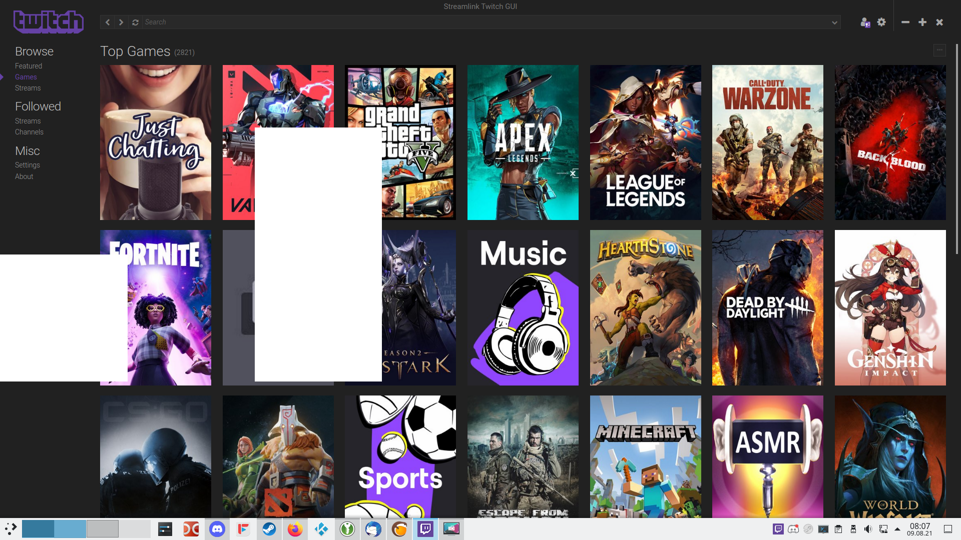Screen dimensions: 961x540
Task: Switch to Channels under Followed
Action: coord(29,131)
